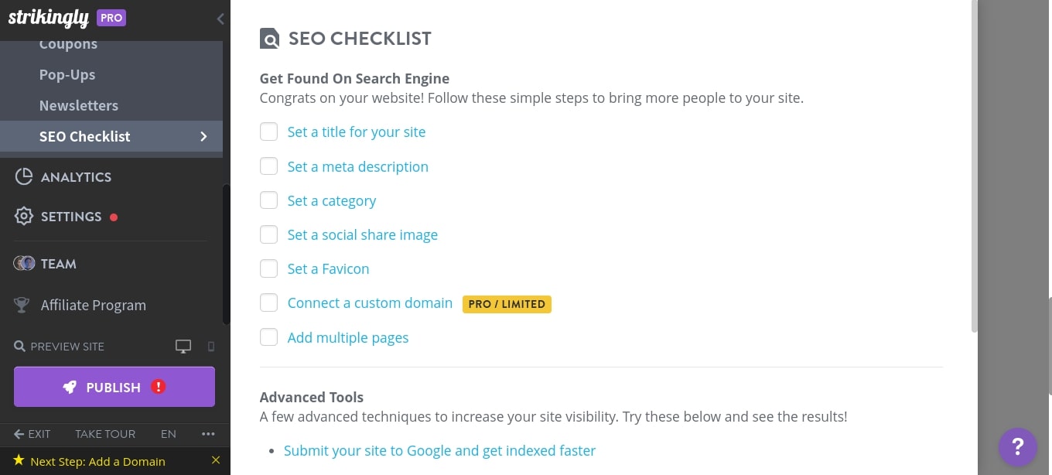The width and height of the screenshot is (1052, 475).
Task: Open Settings using the gear icon
Action: tap(23, 217)
